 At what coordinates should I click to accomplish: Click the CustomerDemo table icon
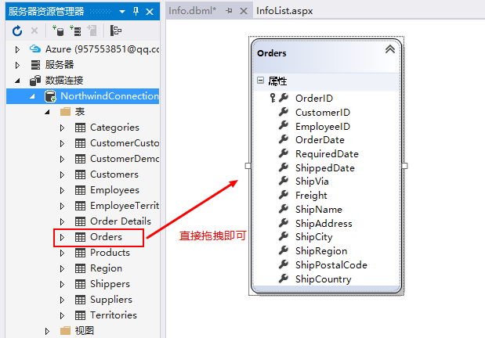coord(80,159)
